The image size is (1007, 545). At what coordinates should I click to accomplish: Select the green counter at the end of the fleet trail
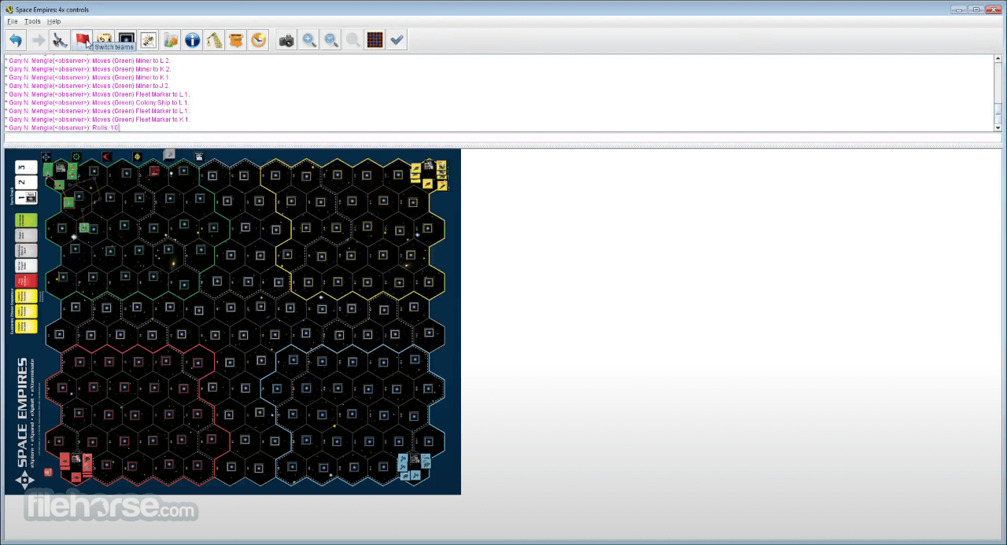point(84,228)
